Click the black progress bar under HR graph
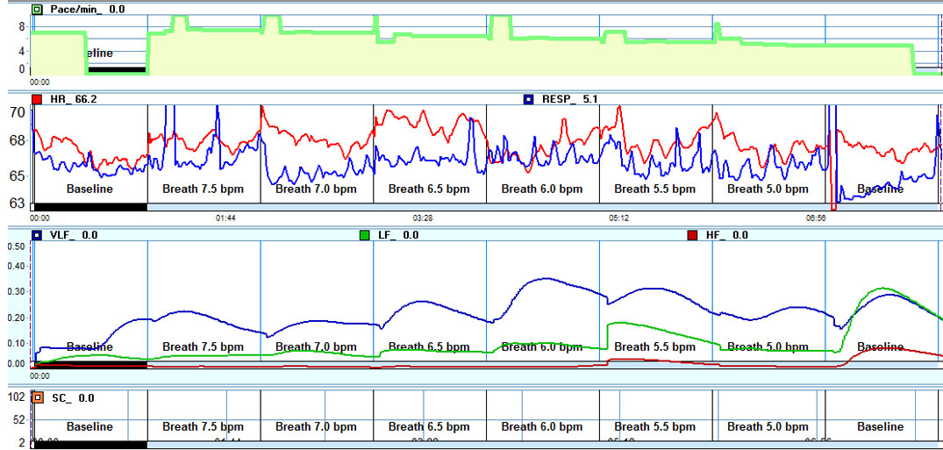 (x=89, y=206)
